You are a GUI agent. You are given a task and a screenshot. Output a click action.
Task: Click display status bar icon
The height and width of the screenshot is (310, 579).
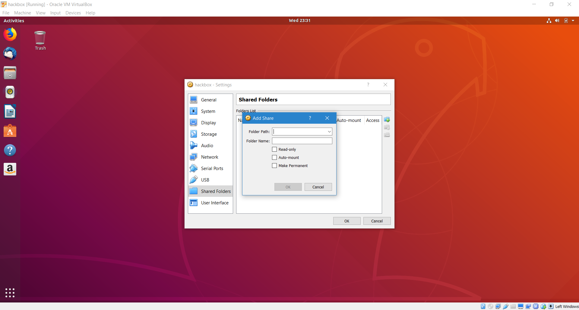(520, 306)
